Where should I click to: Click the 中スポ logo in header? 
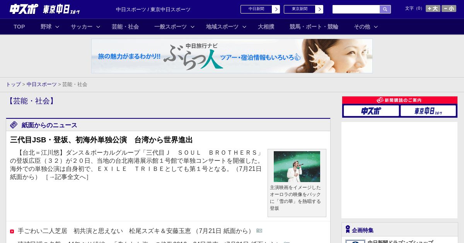pos(24,9)
